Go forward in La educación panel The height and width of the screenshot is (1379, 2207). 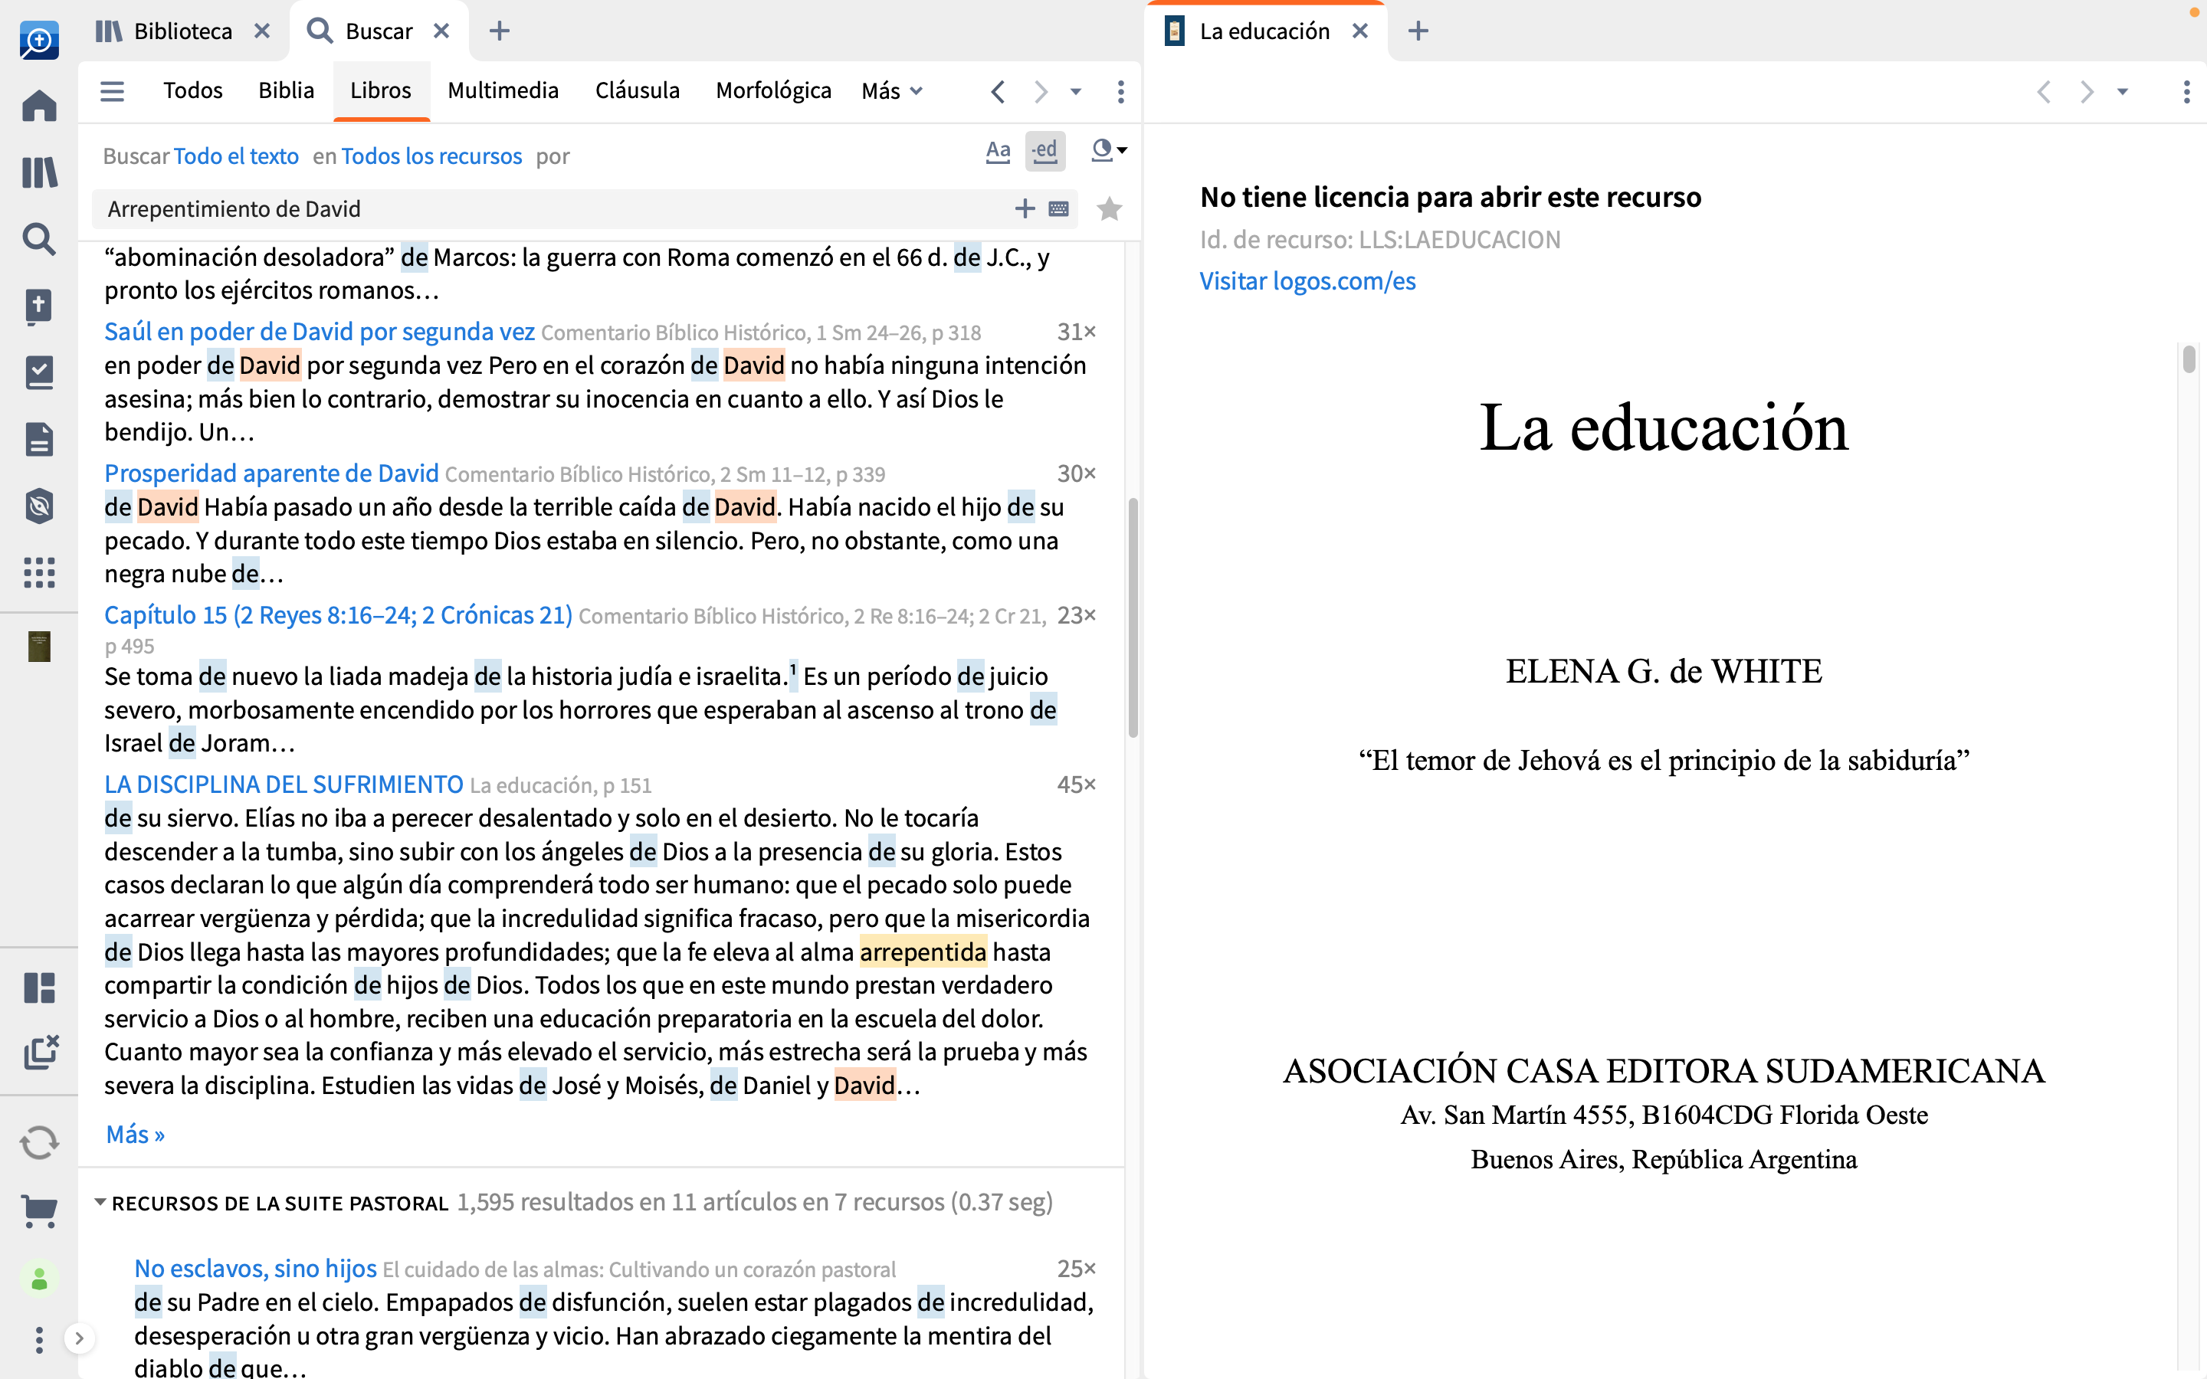2087,91
